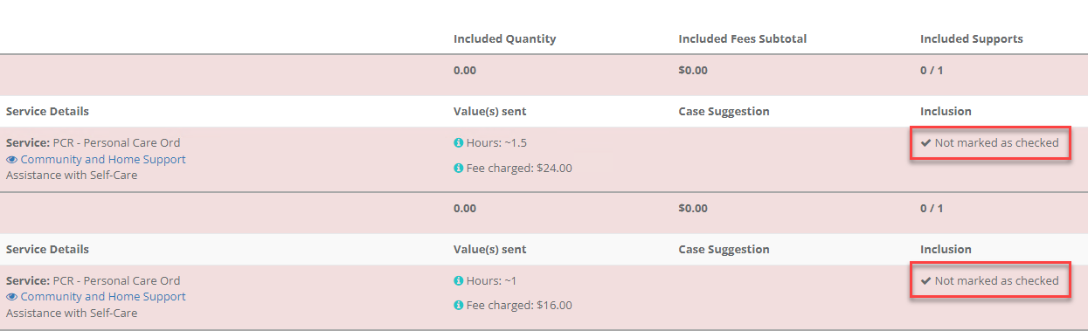Click the Case Suggestion header above the $24.00 service

tap(724, 111)
